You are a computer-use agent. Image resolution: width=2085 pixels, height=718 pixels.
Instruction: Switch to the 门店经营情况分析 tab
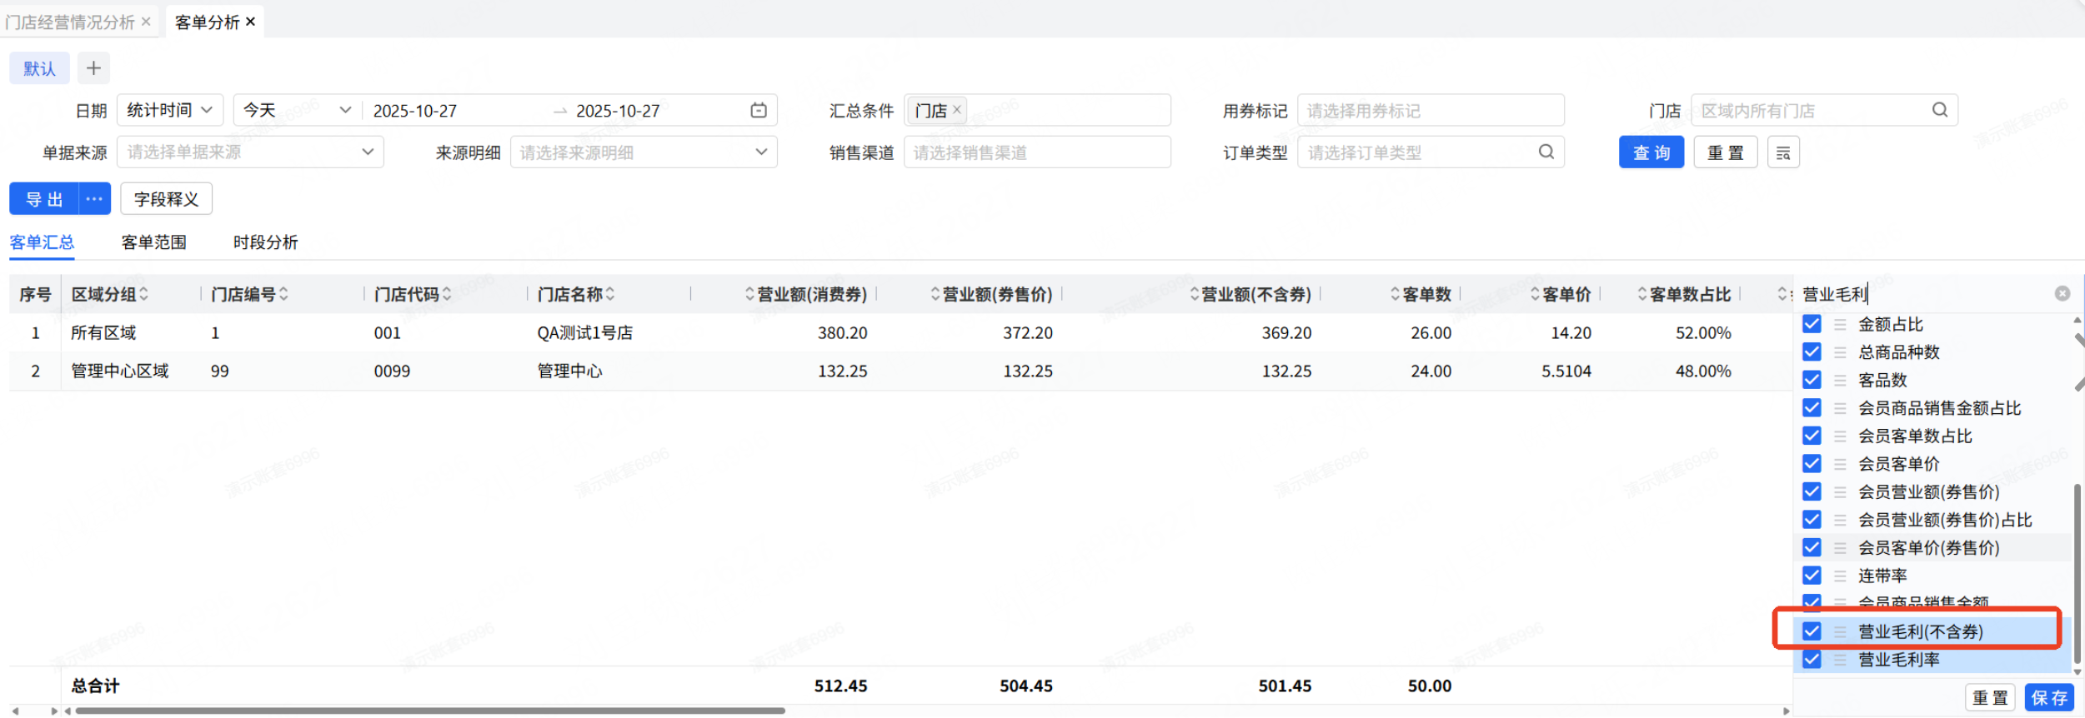tap(70, 22)
